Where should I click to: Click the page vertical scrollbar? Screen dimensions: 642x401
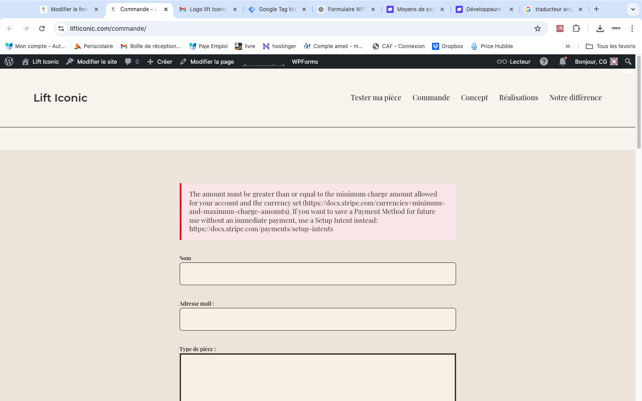pos(638,102)
